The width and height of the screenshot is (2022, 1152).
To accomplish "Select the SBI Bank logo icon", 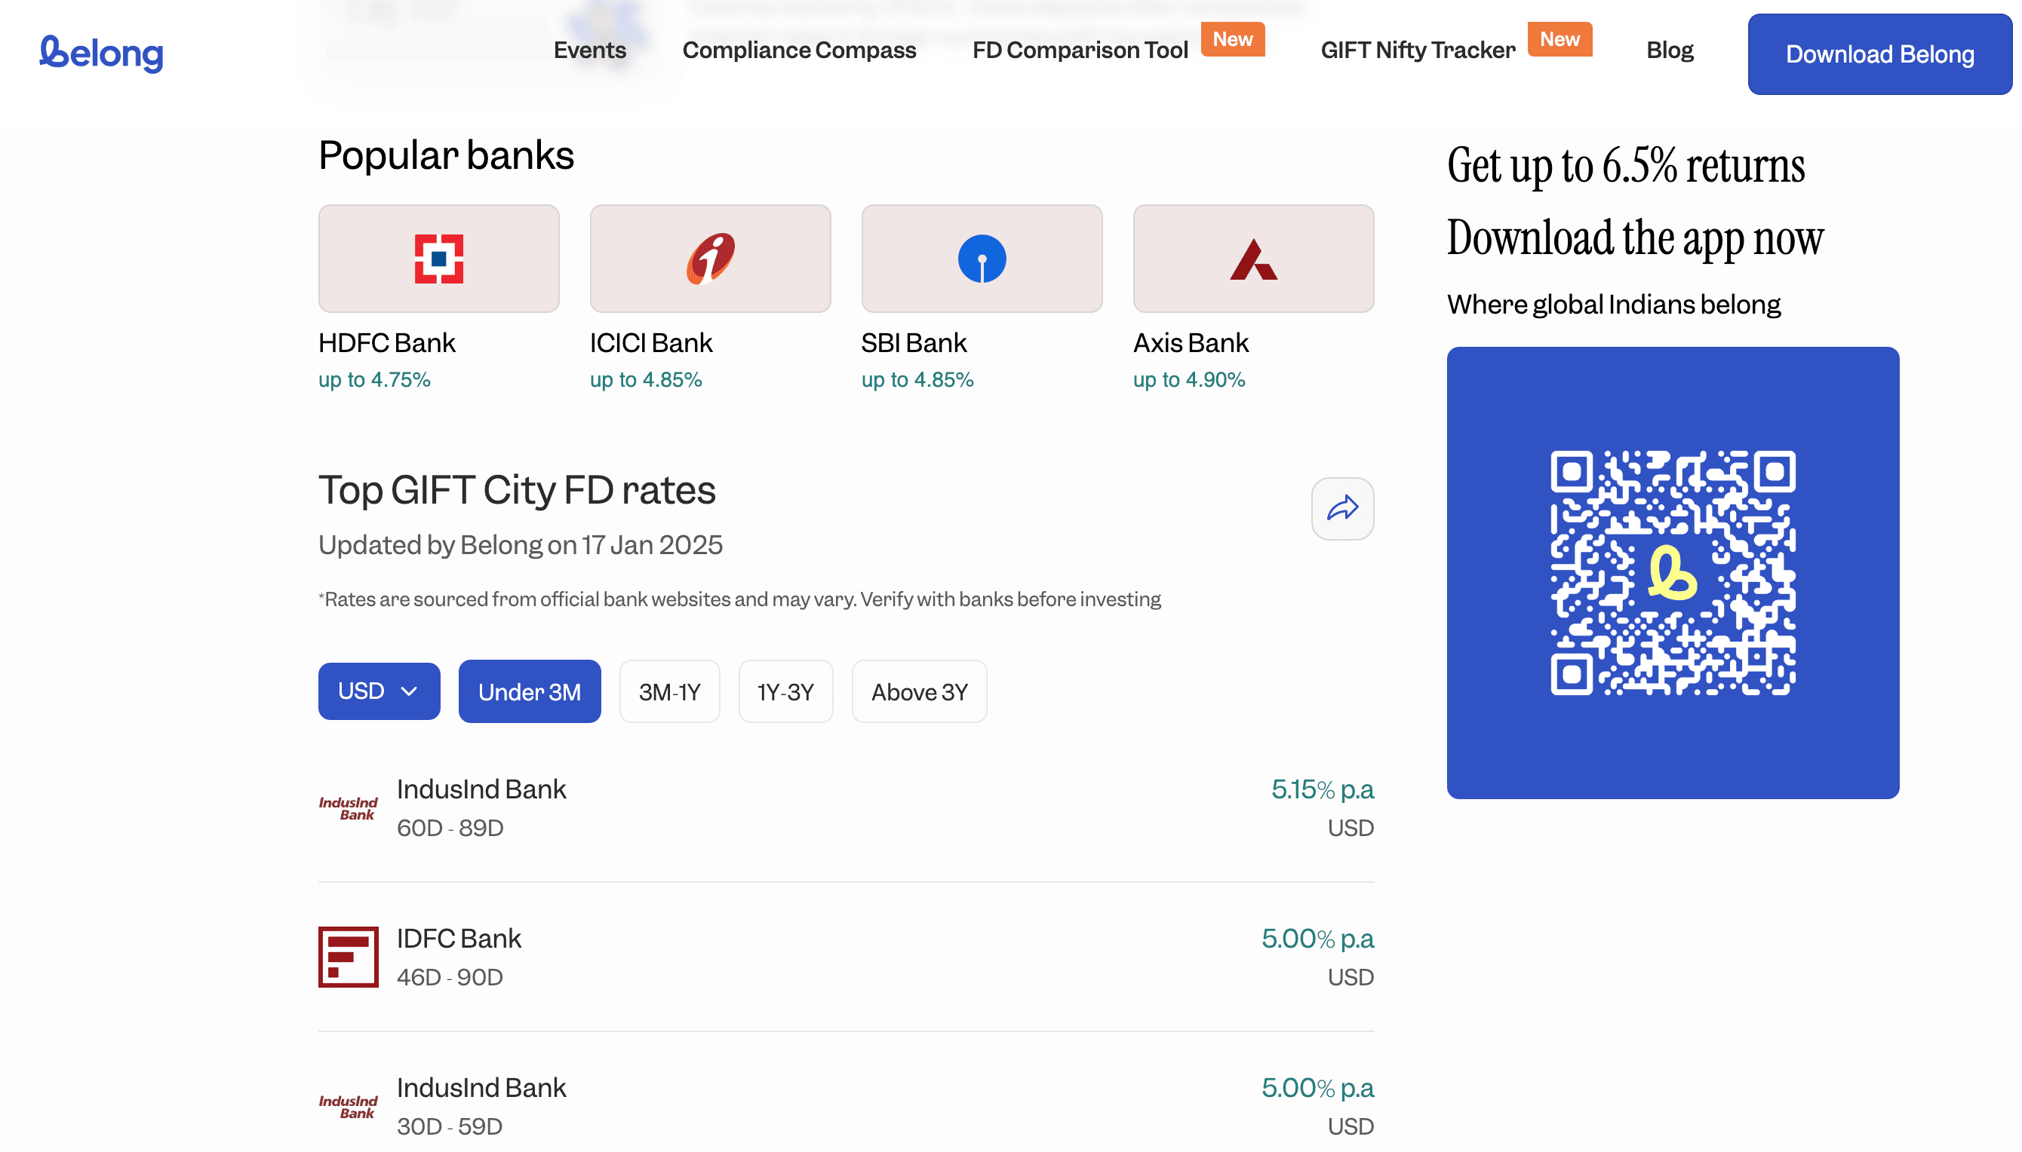I will click(x=981, y=258).
